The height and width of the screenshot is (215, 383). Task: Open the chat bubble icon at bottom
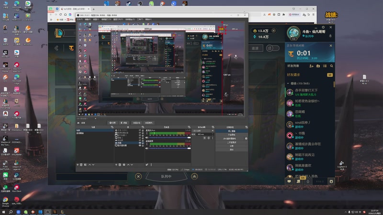click(289, 182)
